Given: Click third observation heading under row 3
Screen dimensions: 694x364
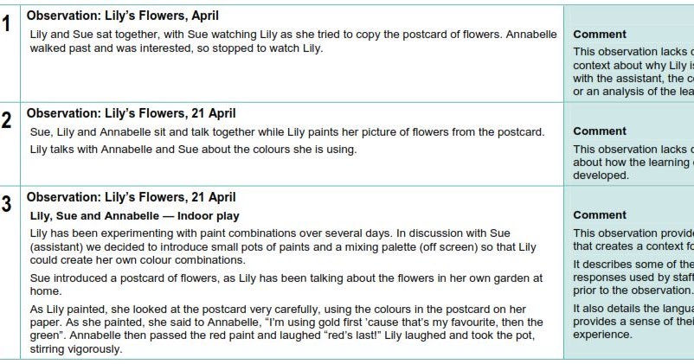Looking at the screenshot, I should 131,198.
